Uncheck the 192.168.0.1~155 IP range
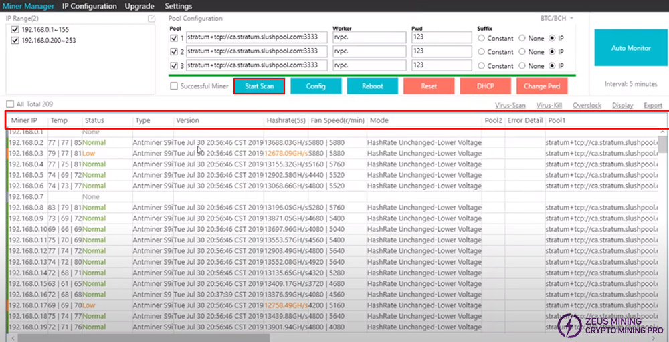The image size is (669, 342). pyautogui.click(x=15, y=30)
